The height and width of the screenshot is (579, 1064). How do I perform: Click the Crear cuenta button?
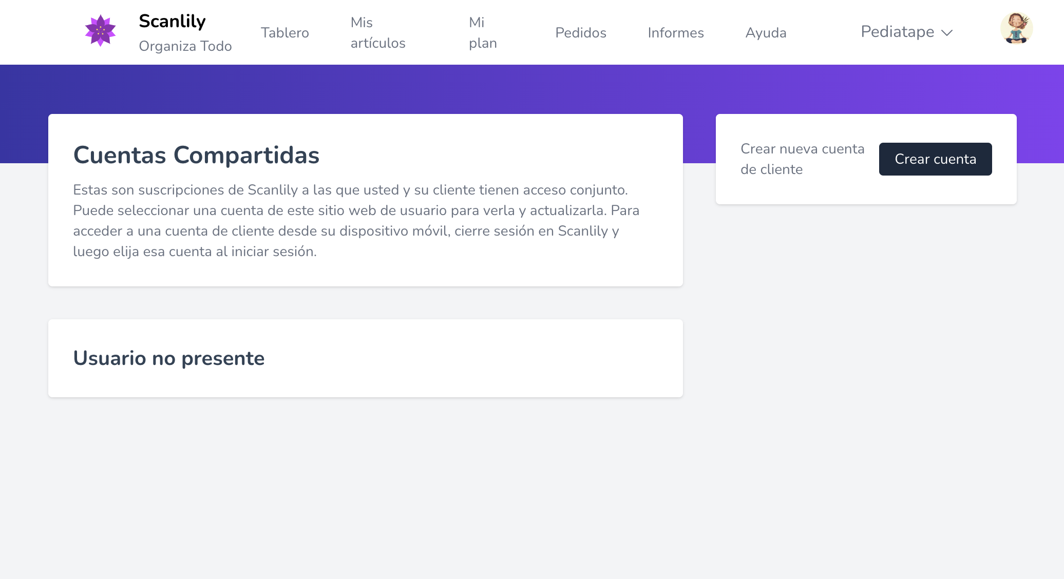[x=936, y=159]
